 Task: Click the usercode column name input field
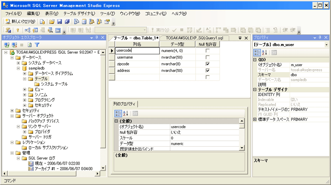137,50
